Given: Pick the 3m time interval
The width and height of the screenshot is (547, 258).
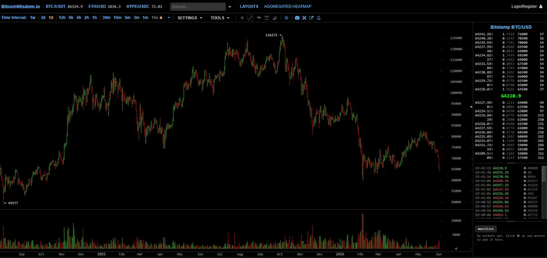Looking at the screenshot, I should tap(136, 18).
